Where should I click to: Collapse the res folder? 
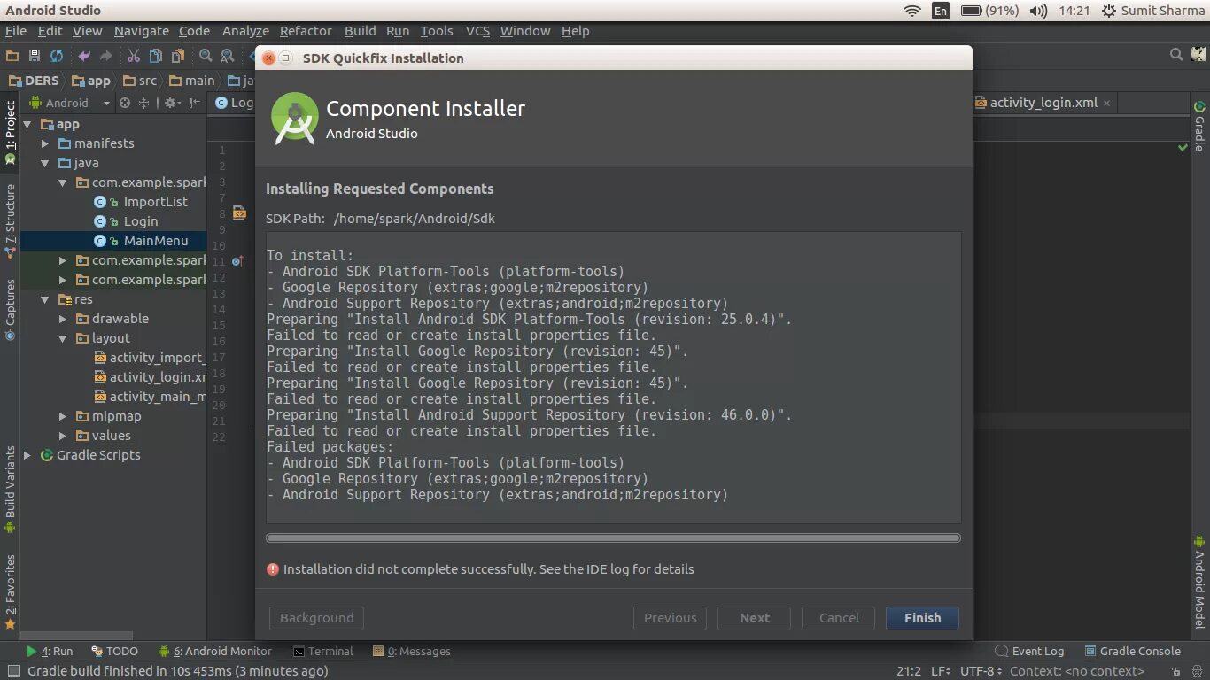45,299
